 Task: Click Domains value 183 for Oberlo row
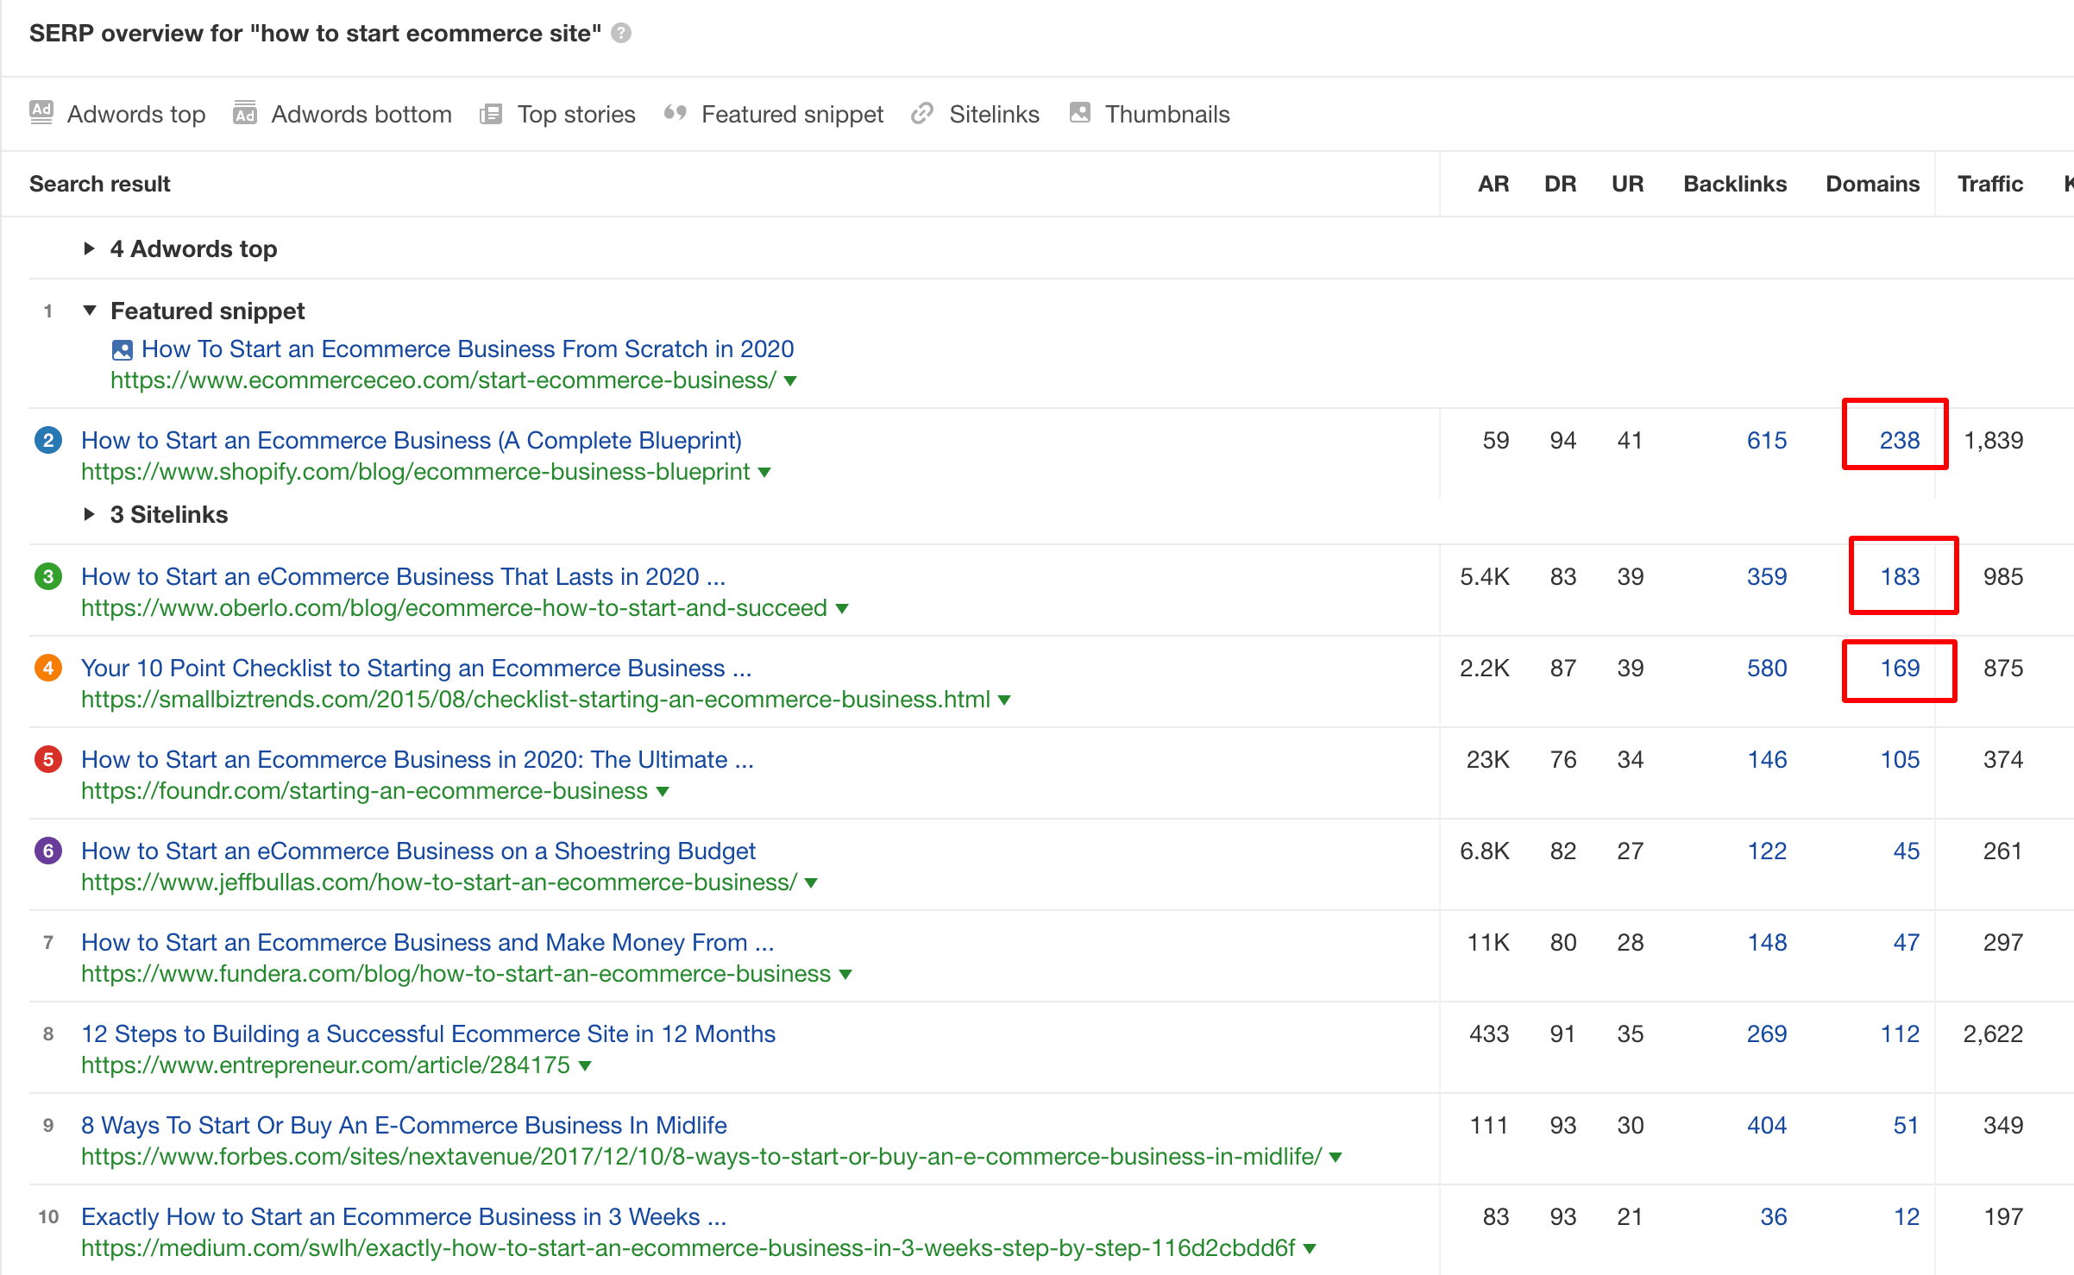click(x=1900, y=576)
